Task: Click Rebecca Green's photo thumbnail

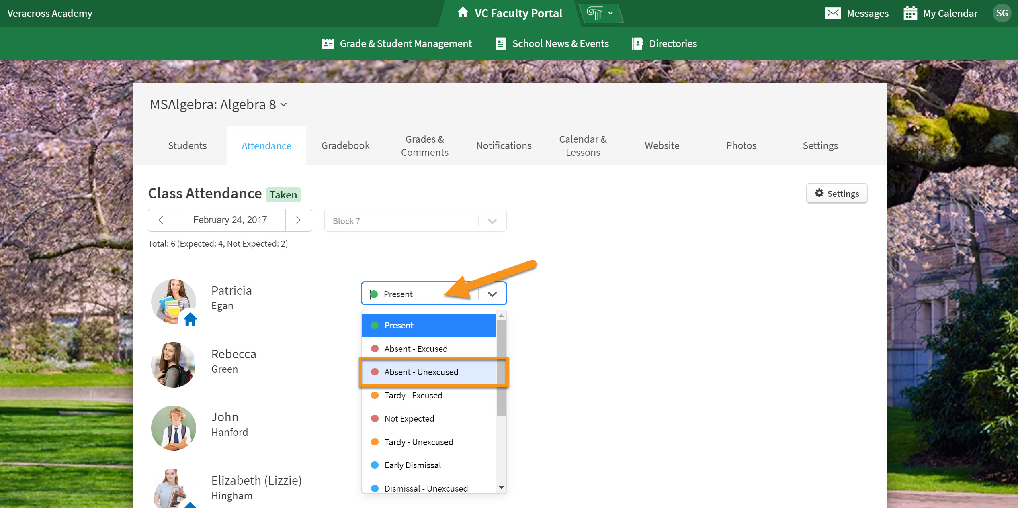Action: [173, 365]
